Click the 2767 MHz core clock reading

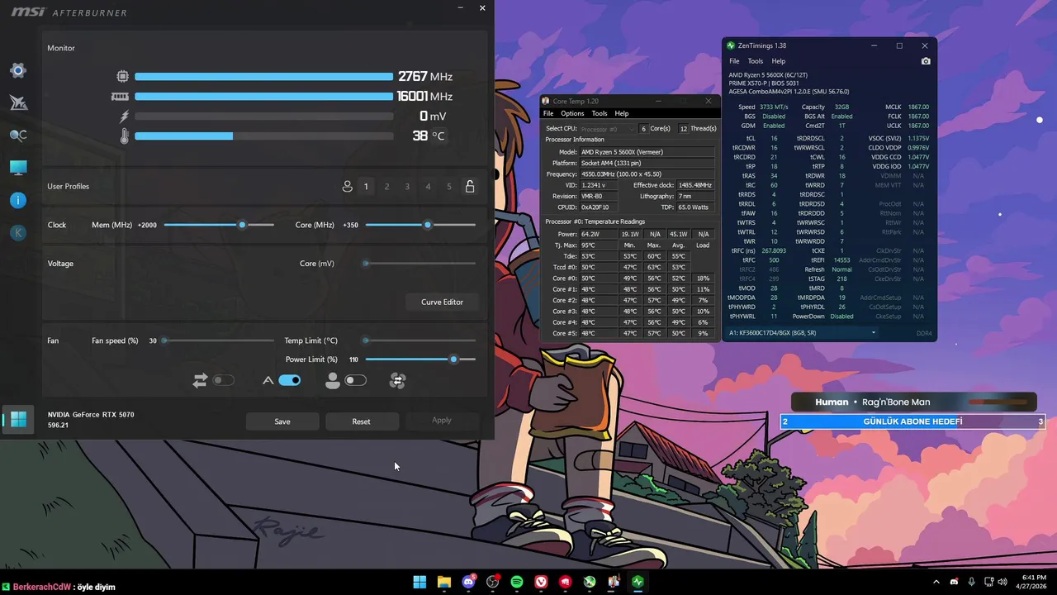[x=425, y=77]
